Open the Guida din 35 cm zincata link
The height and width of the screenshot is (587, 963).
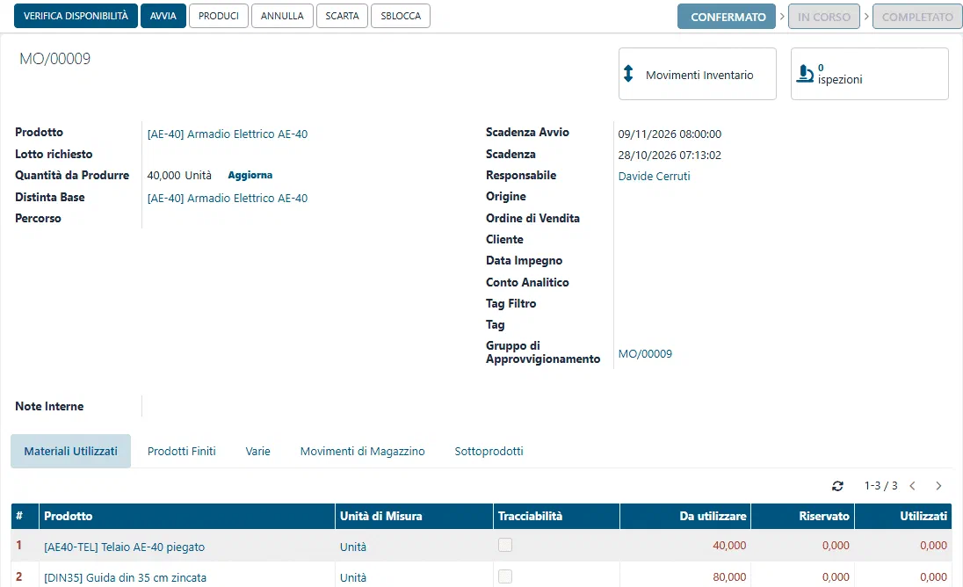(x=126, y=577)
